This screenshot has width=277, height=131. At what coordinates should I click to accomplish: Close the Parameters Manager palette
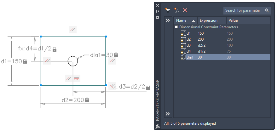[x=158, y=5]
